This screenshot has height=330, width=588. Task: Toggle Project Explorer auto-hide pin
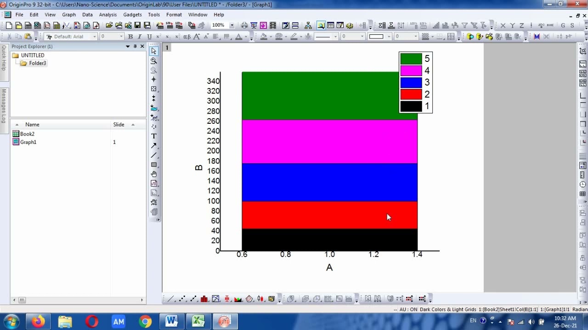[135, 46]
